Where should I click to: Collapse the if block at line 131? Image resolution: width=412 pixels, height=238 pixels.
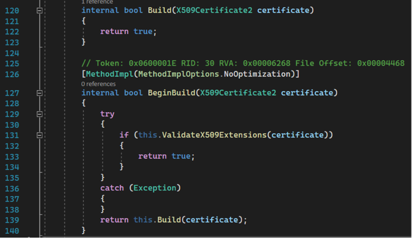pyautogui.click(x=40, y=135)
